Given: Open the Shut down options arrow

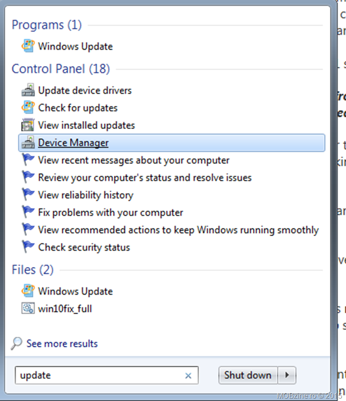Looking at the screenshot, I should [287, 375].
